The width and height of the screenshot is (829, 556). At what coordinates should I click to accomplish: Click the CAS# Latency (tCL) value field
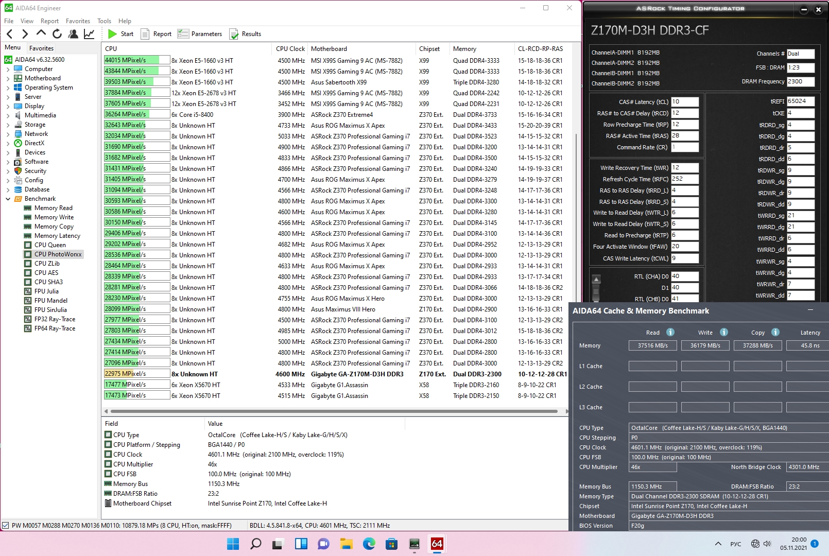685,102
